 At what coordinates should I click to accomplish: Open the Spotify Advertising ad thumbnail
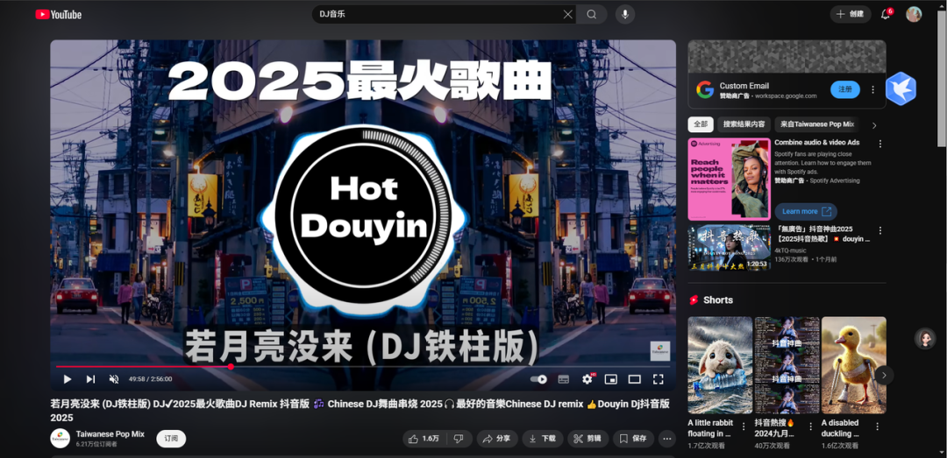pyautogui.click(x=730, y=180)
